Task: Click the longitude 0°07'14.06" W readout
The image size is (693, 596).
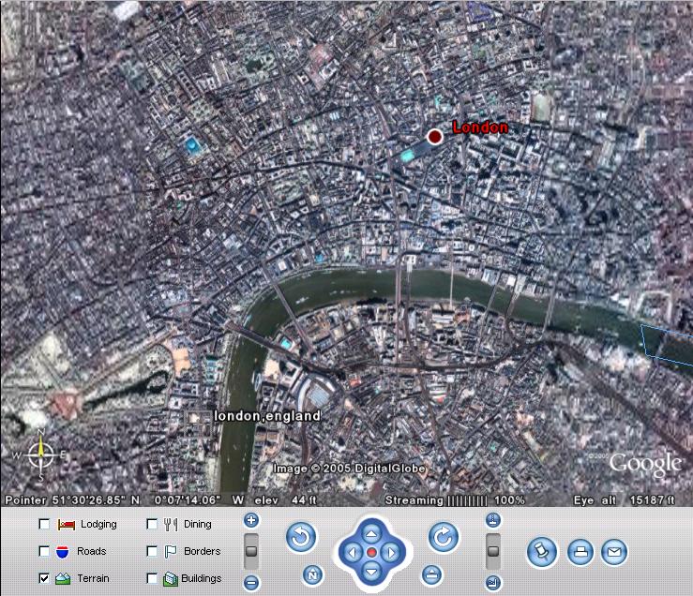Action: [199, 500]
